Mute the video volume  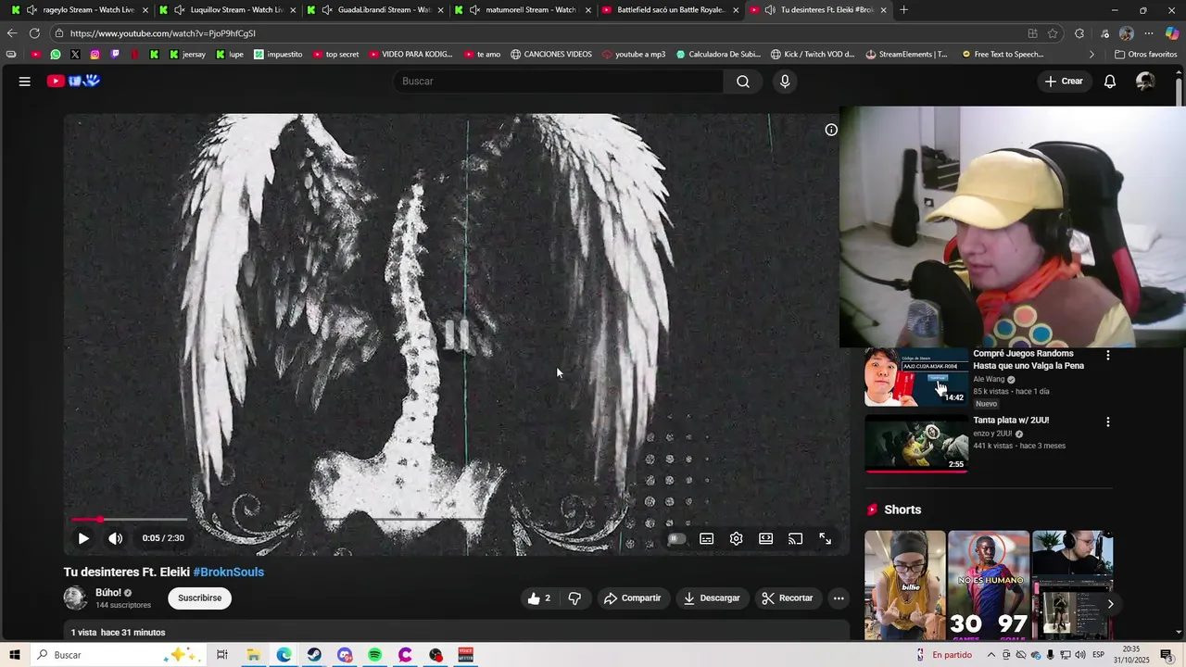115,538
